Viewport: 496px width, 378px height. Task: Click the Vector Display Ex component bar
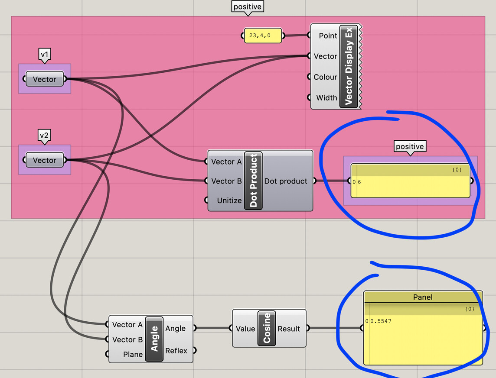coord(349,66)
